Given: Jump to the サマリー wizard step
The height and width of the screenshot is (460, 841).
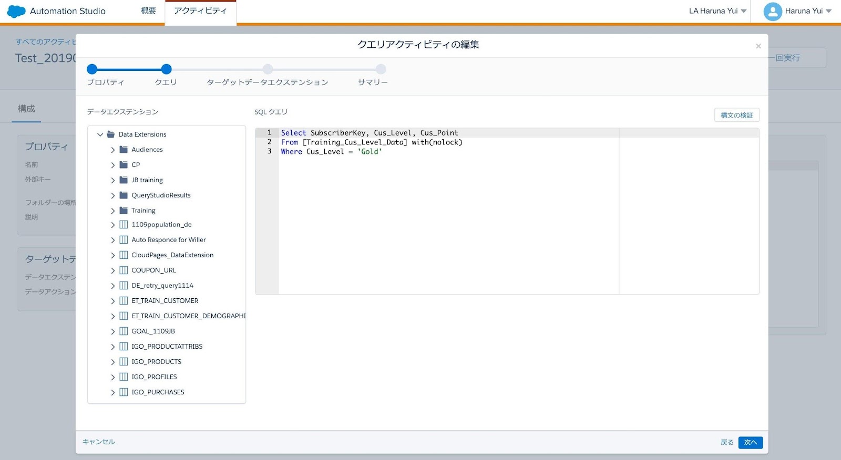Looking at the screenshot, I should click(381, 69).
